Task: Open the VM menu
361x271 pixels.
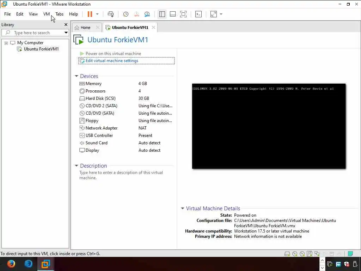Action: click(47, 14)
